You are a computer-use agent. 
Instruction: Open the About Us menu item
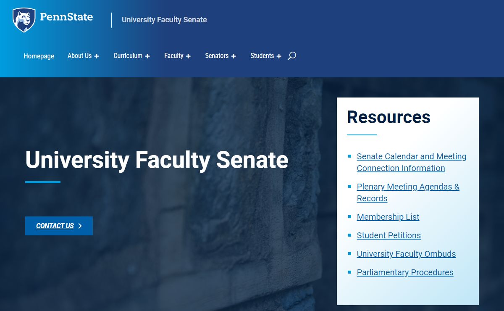(x=79, y=55)
